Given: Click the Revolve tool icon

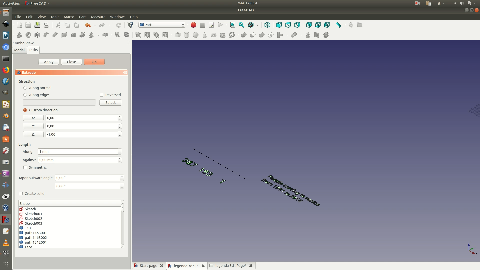Looking at the screenshot, I should (28, 35).
